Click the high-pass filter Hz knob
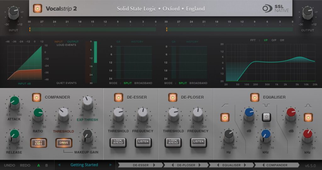The width and height of the screenshot is (322, 170). pyautogui.click(x=229, y=136)
